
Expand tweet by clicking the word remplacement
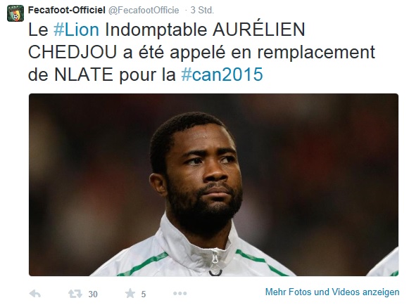click(x=316, y=53)
